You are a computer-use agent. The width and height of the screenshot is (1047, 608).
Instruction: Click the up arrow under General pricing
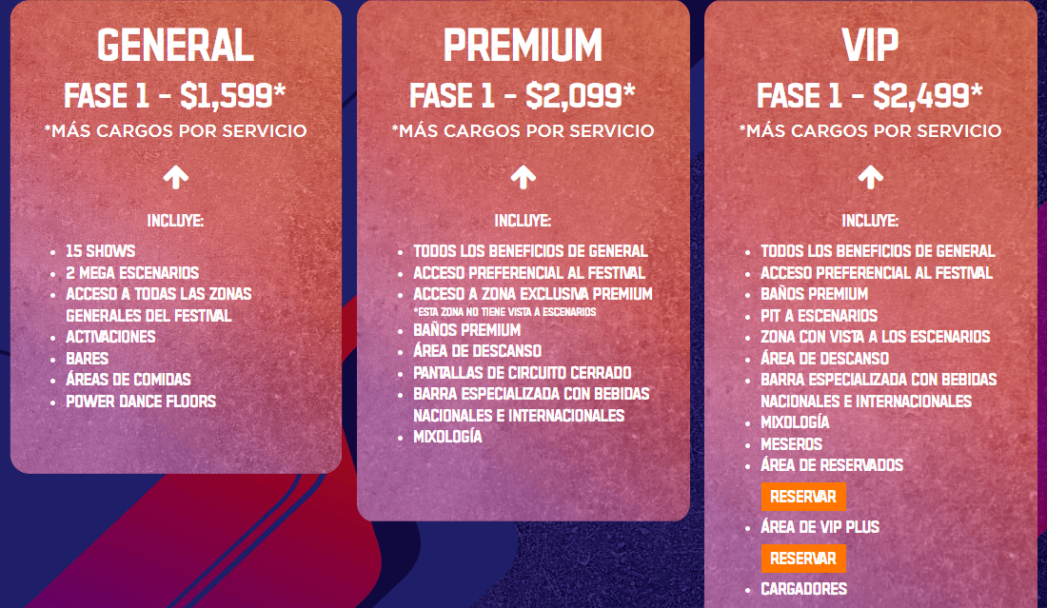[176, 178]
